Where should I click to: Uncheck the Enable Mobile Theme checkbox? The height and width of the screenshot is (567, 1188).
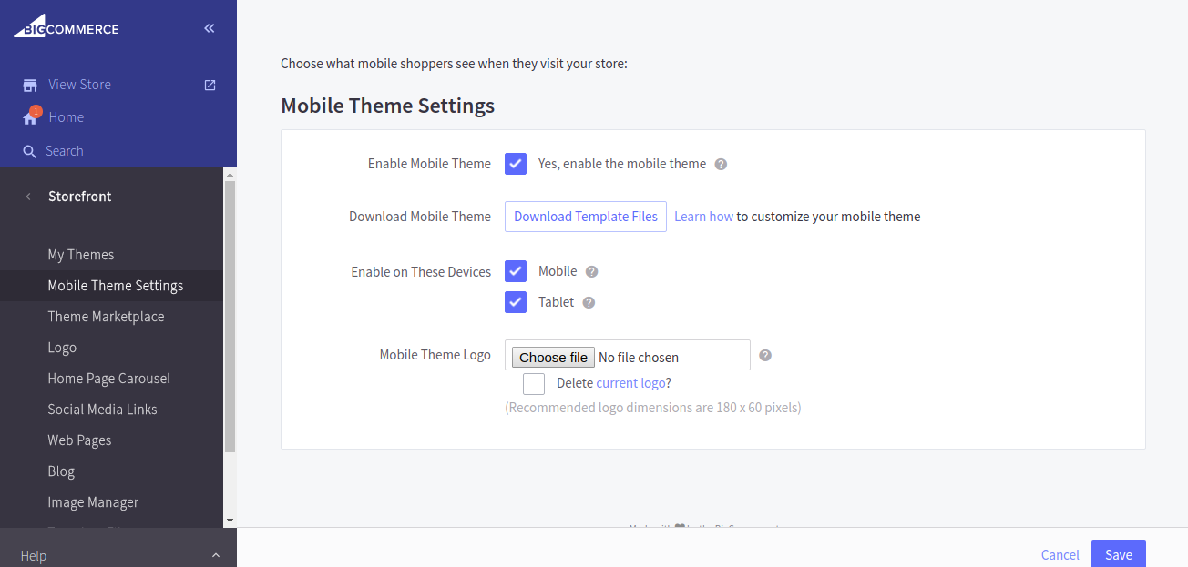516,164
